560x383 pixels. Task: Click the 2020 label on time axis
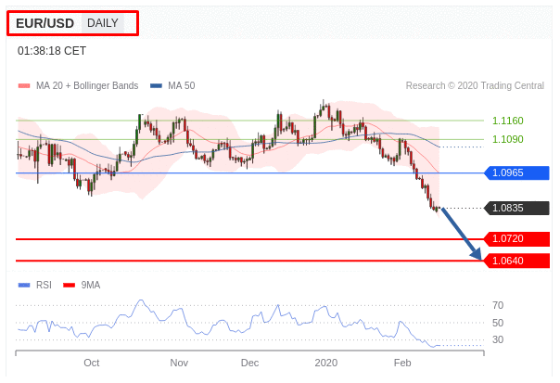326,363
